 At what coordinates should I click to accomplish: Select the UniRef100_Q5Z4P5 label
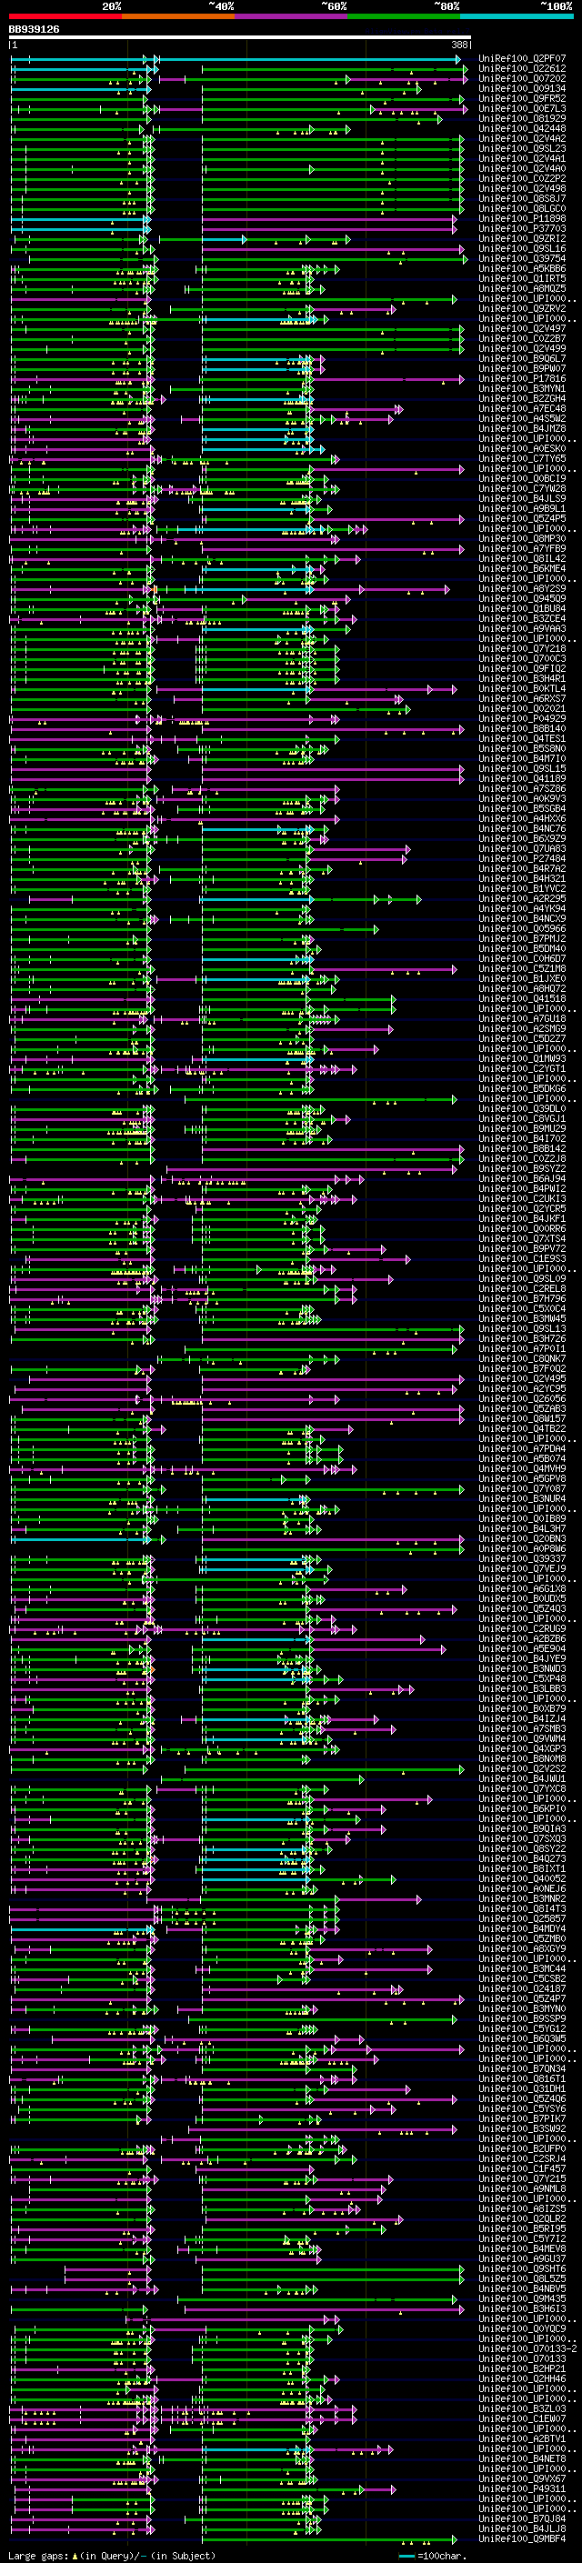tap(522, 519)
